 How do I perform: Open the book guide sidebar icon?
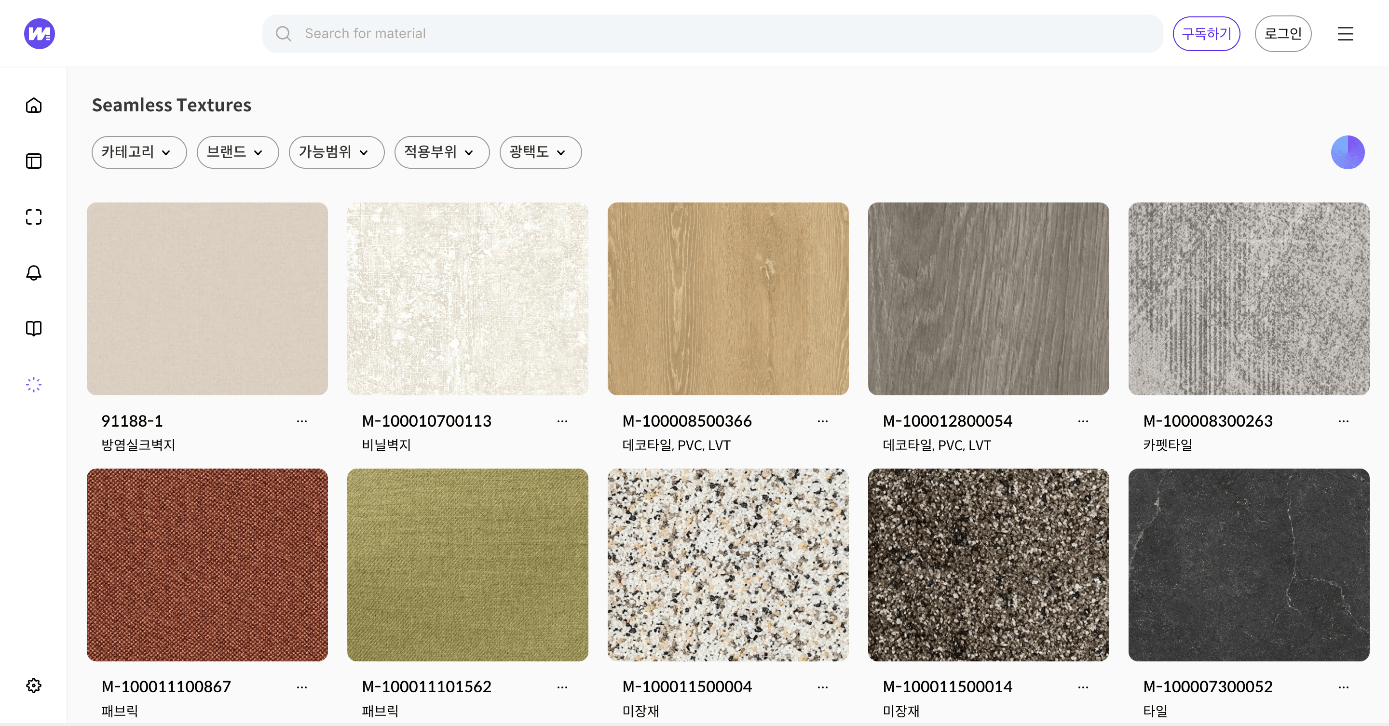pyautogui.click(x=33, y=328)
